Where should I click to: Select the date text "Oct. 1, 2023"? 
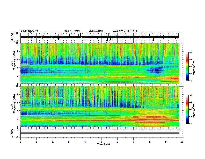[x=72, y=31]
